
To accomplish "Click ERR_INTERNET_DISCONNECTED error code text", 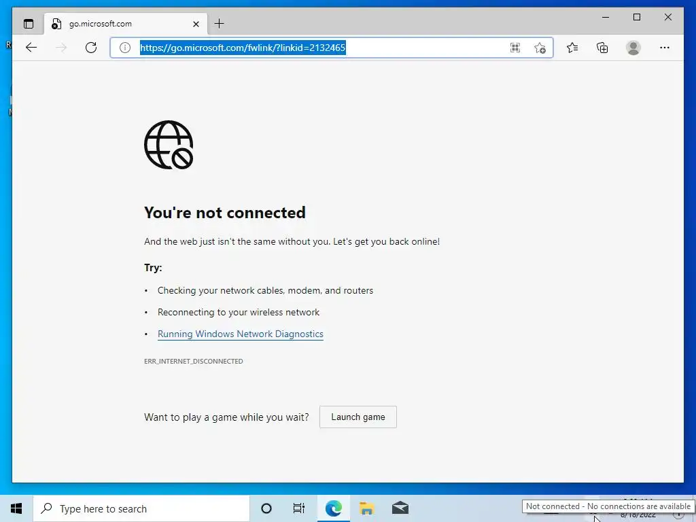I will tap(194, 362).
